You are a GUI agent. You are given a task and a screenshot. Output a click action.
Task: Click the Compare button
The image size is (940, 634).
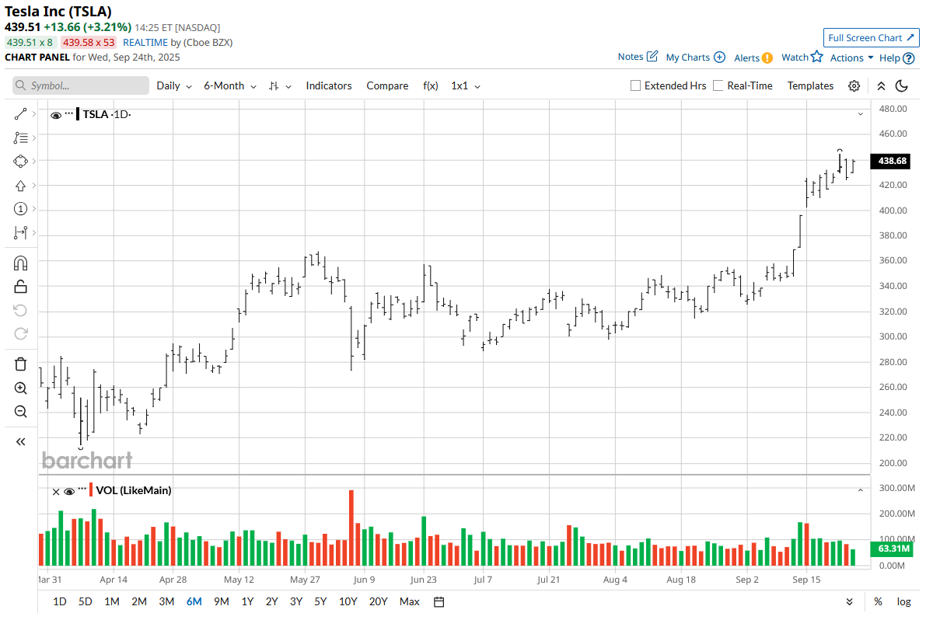click(387, 85)
